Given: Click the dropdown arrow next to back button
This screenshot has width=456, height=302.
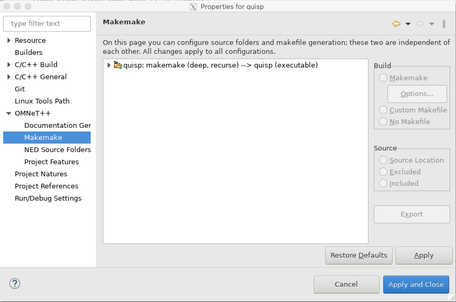Looking at the screenshot, I should point(408,24).
